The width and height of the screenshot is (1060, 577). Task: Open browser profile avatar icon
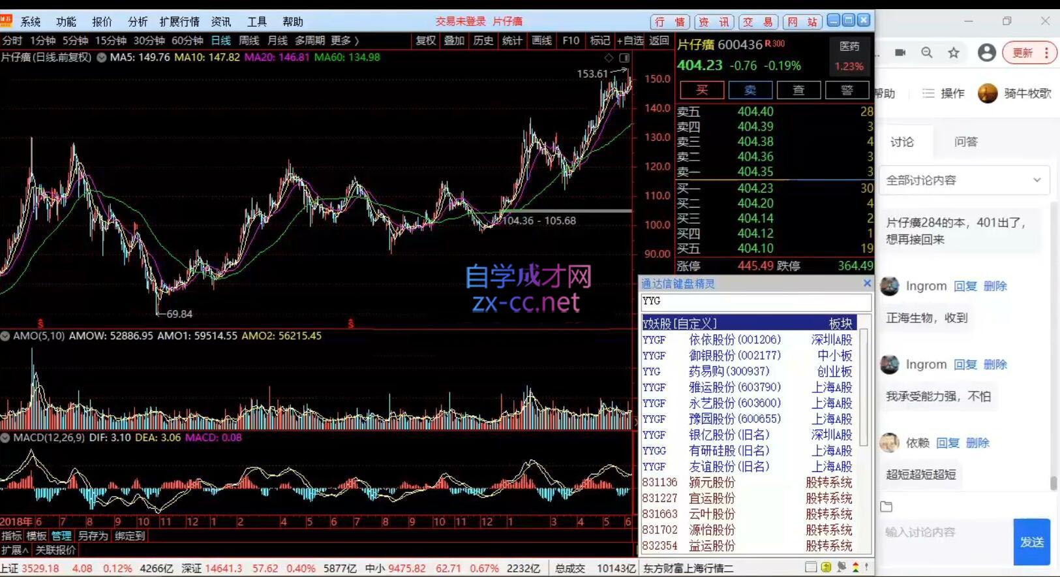[987, 52]
